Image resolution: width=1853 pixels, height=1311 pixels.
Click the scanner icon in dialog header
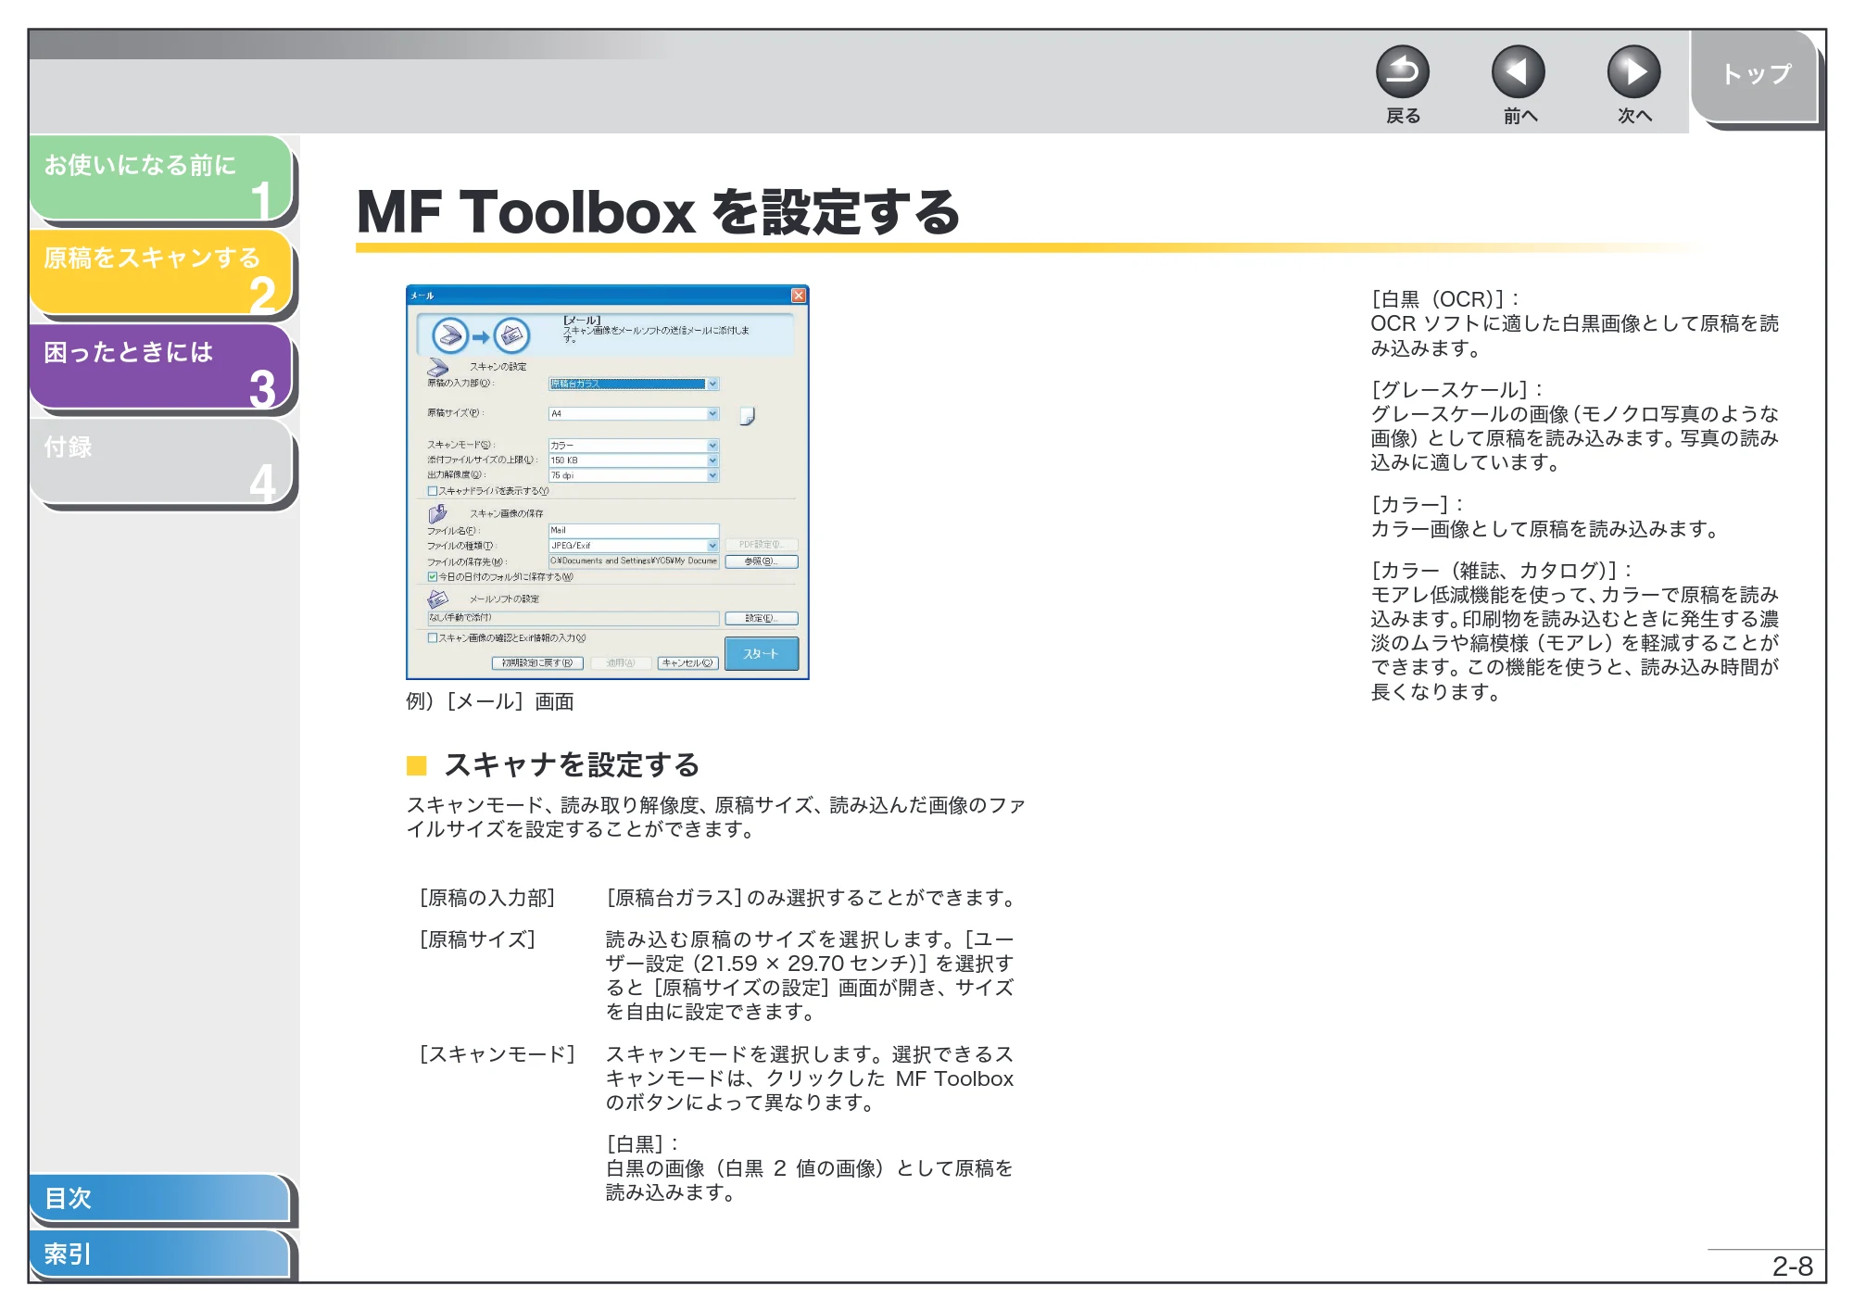451,335
